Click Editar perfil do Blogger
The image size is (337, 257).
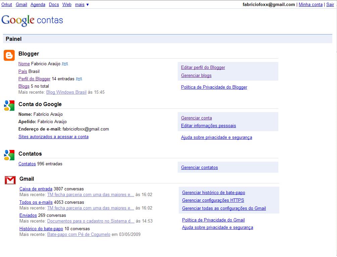203,67
